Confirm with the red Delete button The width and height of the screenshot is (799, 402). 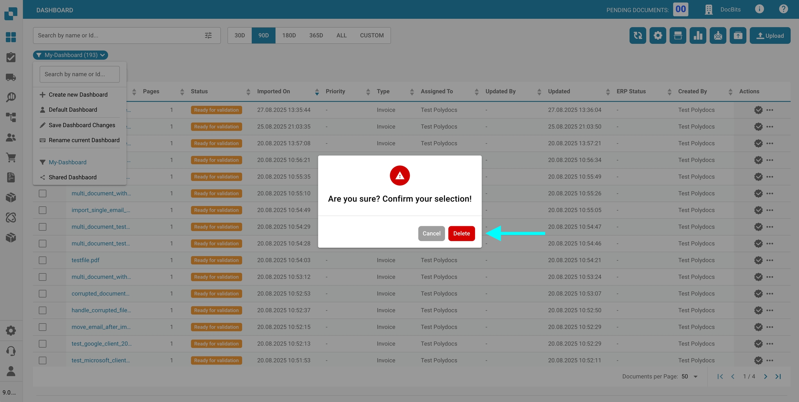461,233
